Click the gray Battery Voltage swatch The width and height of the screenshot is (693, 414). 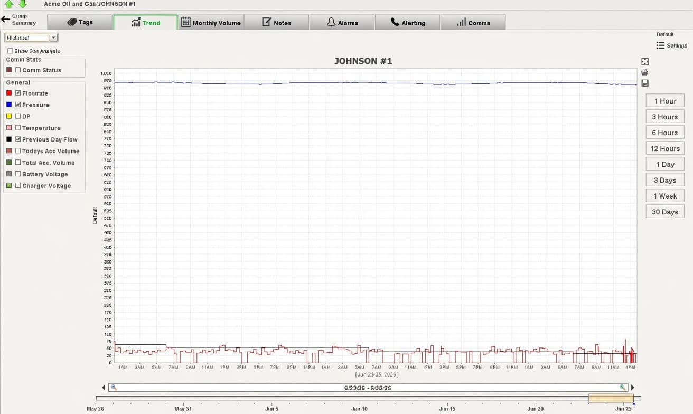click(x=9, y=174)
